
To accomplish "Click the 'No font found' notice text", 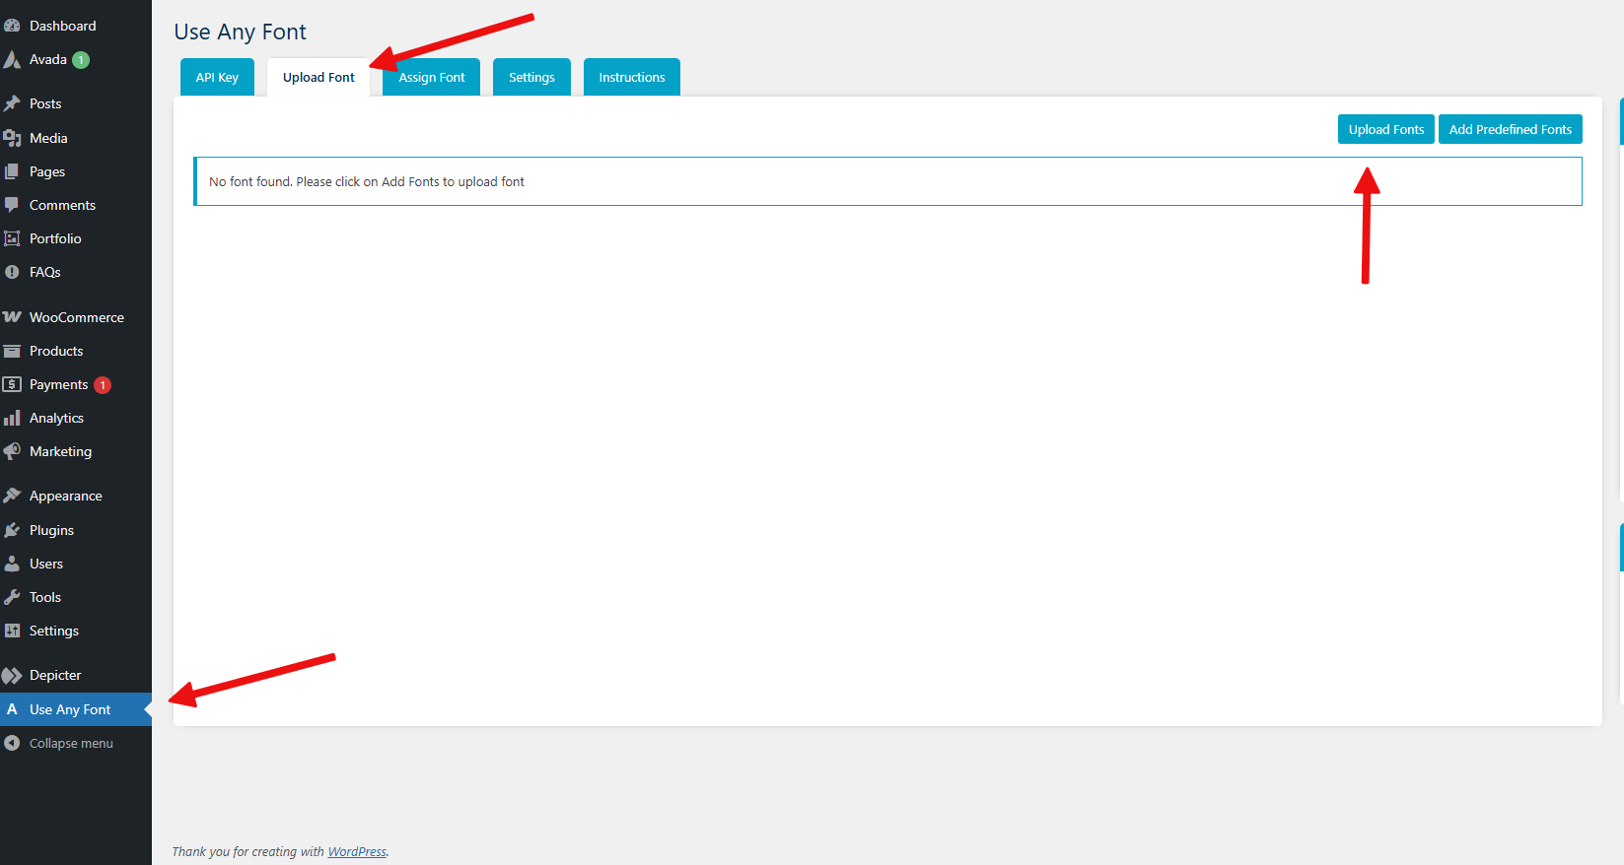I will tap(367, 181).
